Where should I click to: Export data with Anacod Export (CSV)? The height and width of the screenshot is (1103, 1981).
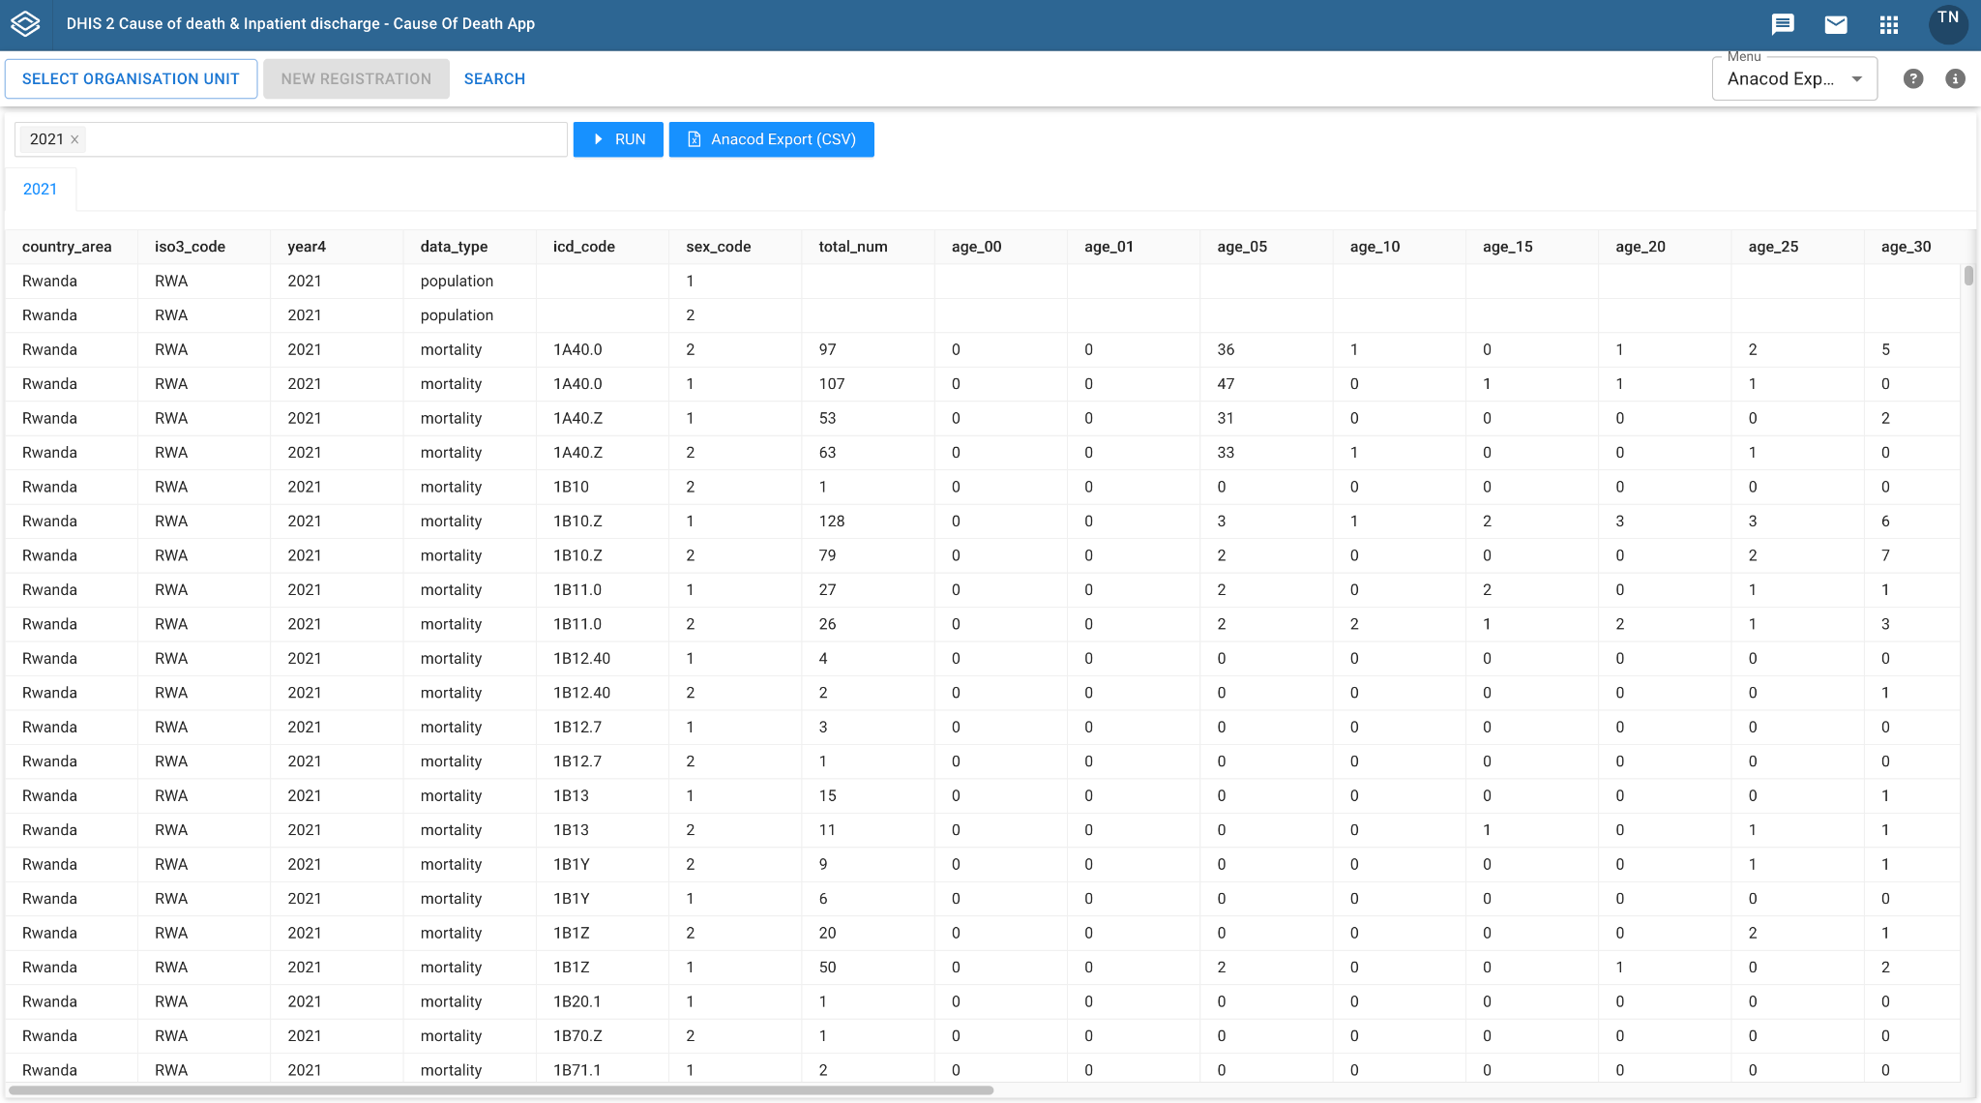click(x=771, y=139)
